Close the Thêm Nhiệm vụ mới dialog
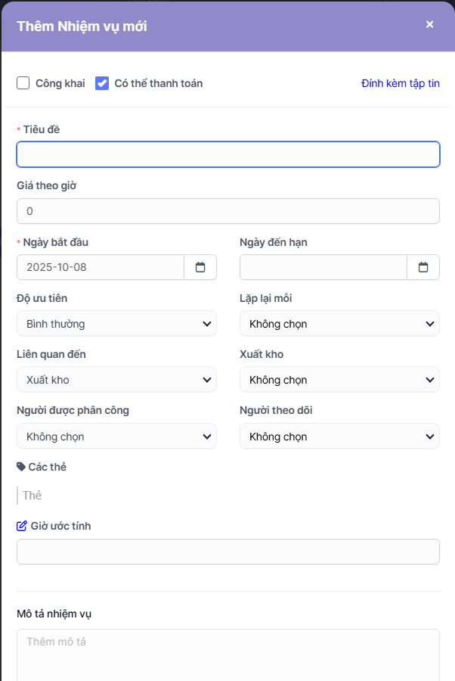 pos(430,24)
